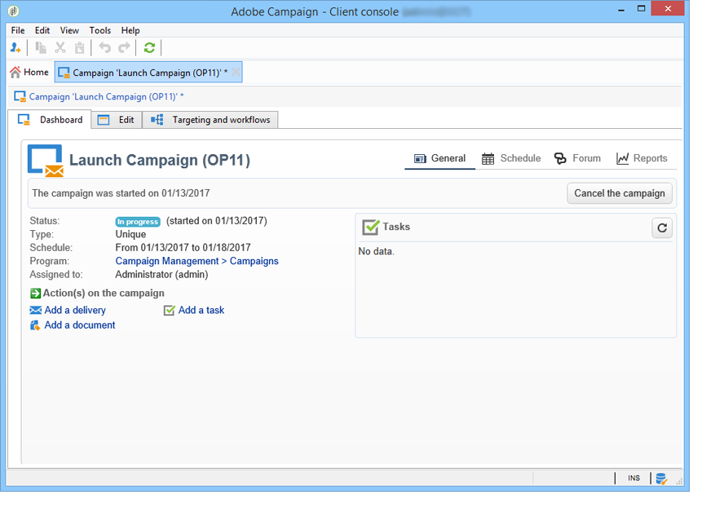Switch to the Dashboard tab
Image resolution: width=715 pixels, height=517 pixels.
(50, 120)
